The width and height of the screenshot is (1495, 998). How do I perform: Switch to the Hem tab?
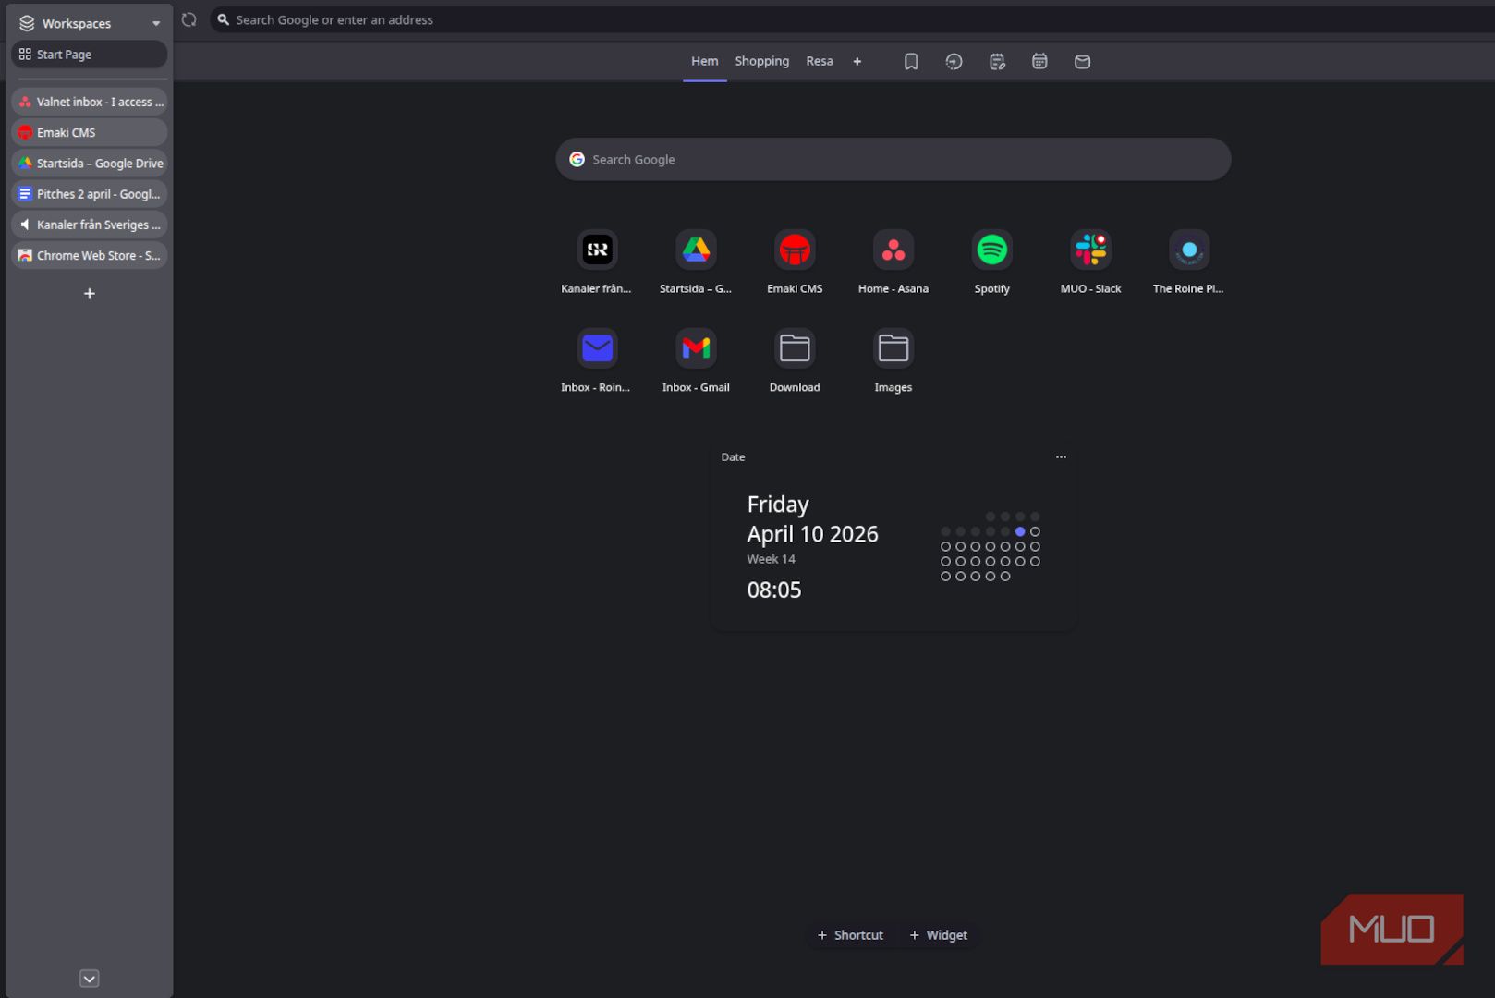pos(704,61)
